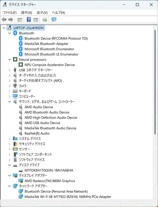
Task: Click the blue Help question-mark toolbar icon
Action: click(x=29, y=20)
